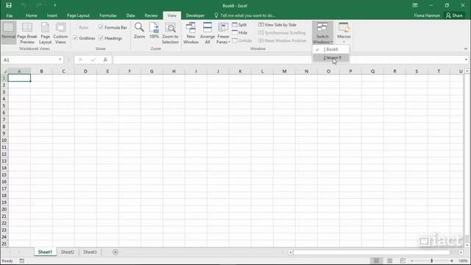Viewport: 471px width, 265px height.
Task: Click Arrange All windows
Action: point(208,32)
